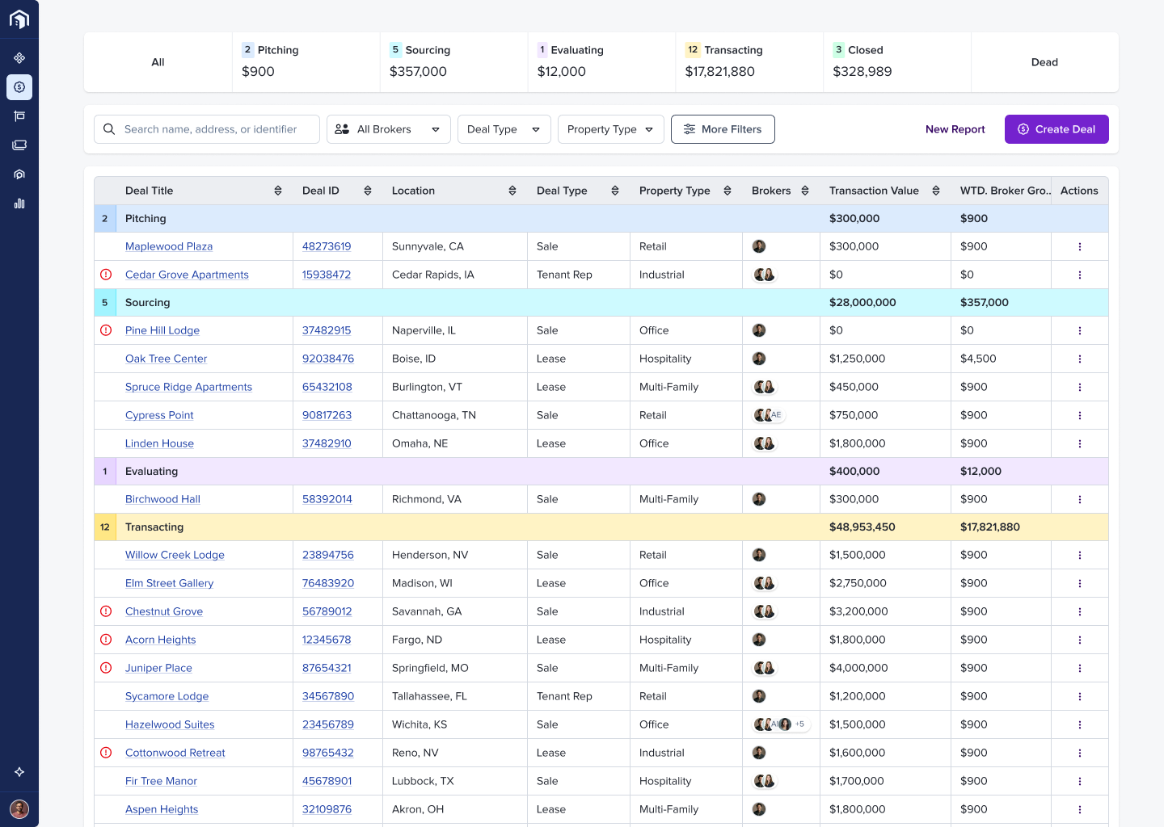Screen dimensions: 1164x827
Task: Sort by Deal Title column
Action: [278, 191]
